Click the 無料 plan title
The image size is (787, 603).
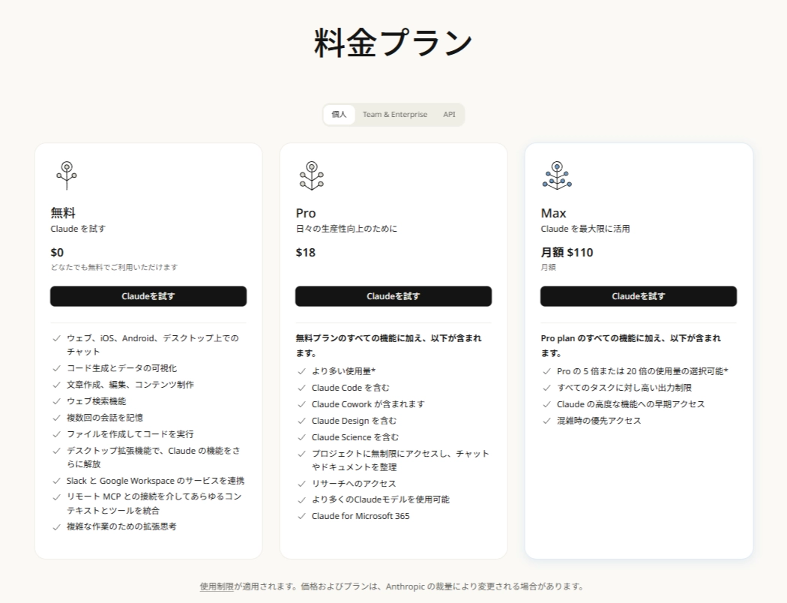[63, 213]
